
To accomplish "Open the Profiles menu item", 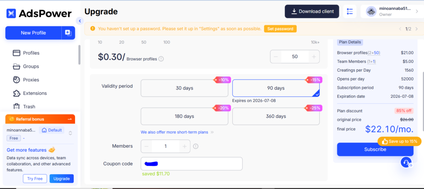I will tap(31, 53).
